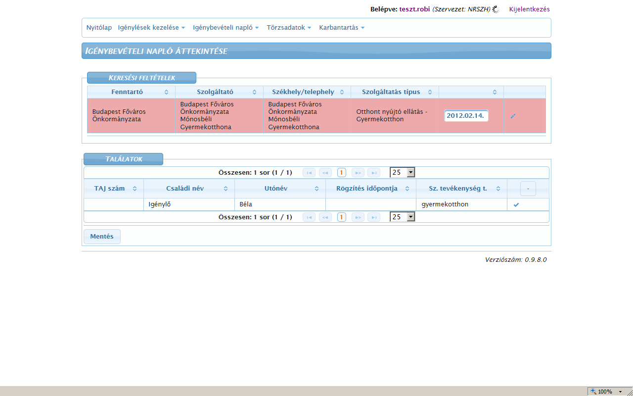Open the zoom level dropdown arrow in the status bar
Image resolution: width=633 pixels, height=396 pixels.
pos(620,392)
